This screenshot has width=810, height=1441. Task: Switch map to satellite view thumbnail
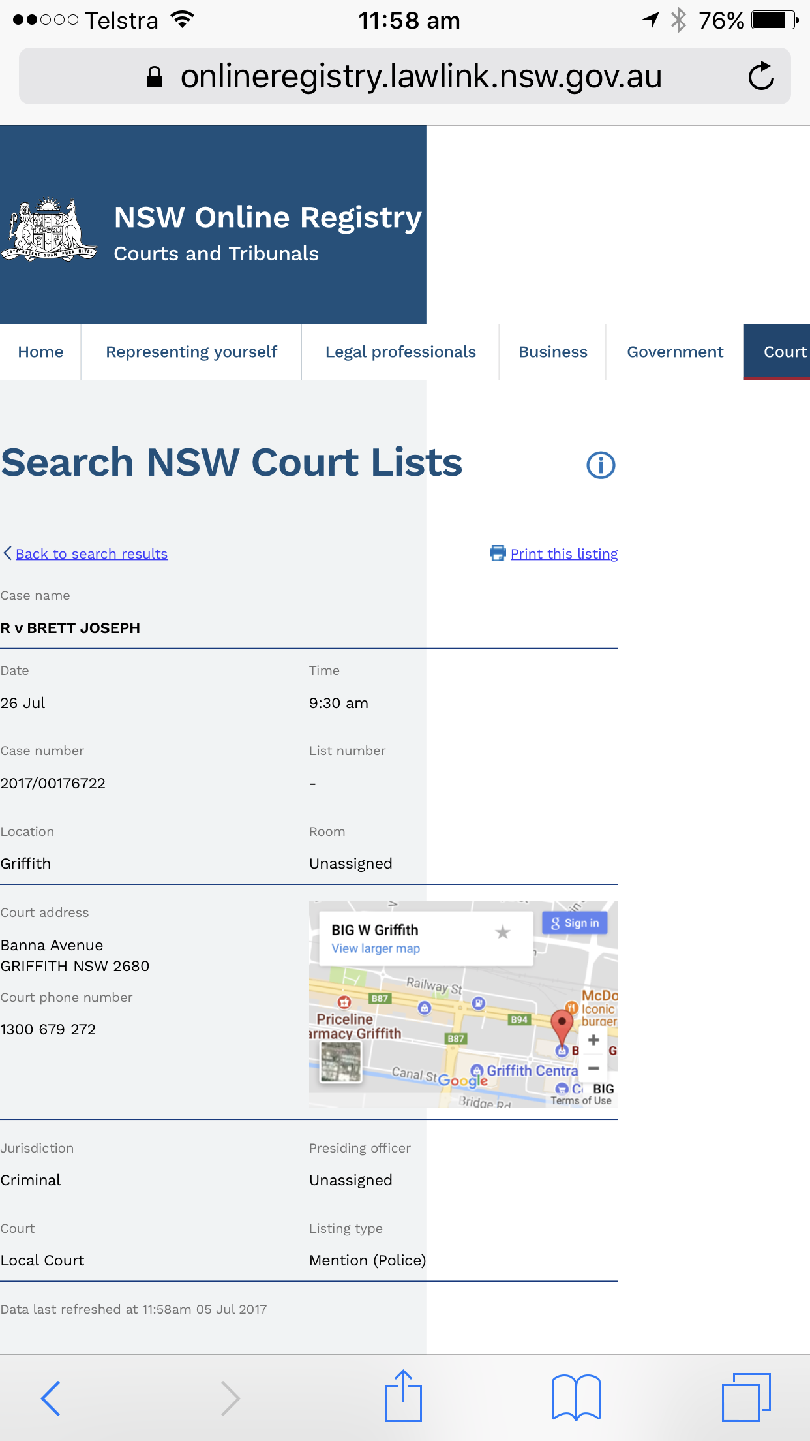pos(340,1061)
